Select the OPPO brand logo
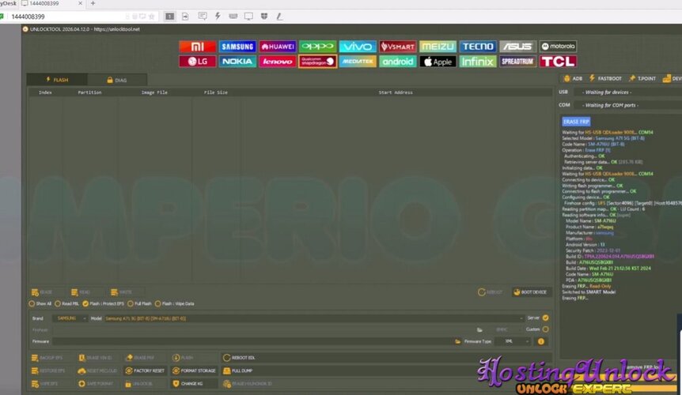Viewport: 682px width, 395px height. click(x=317, y=47)
